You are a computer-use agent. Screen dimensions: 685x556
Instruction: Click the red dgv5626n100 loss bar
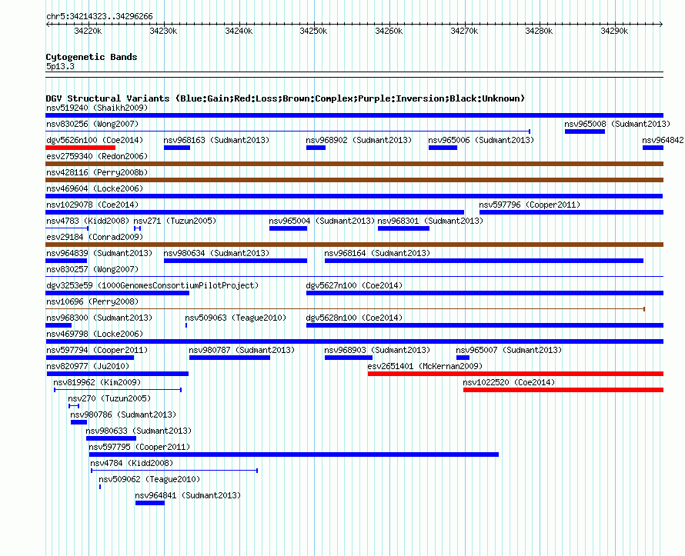coord(80,148)
